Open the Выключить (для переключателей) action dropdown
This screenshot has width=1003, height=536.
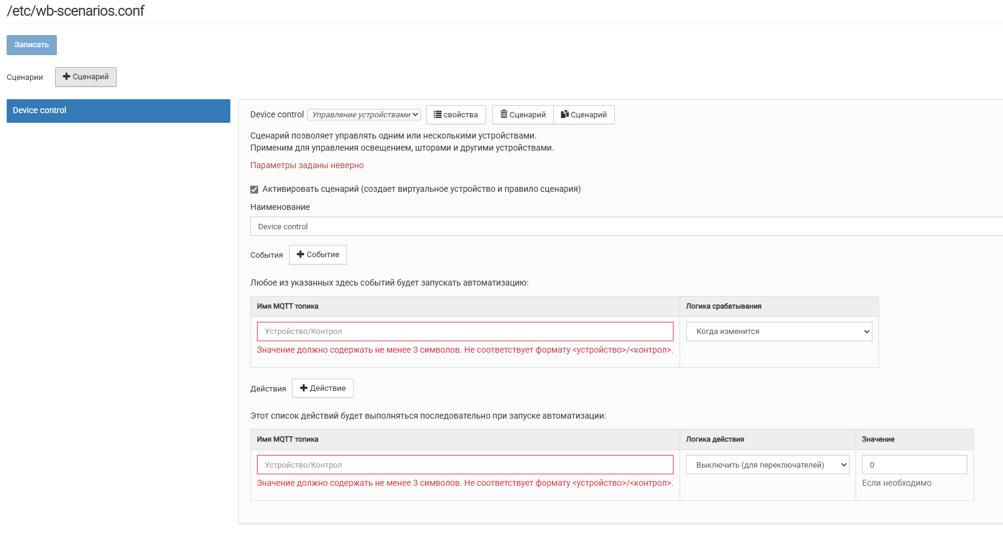coord(768,465)
